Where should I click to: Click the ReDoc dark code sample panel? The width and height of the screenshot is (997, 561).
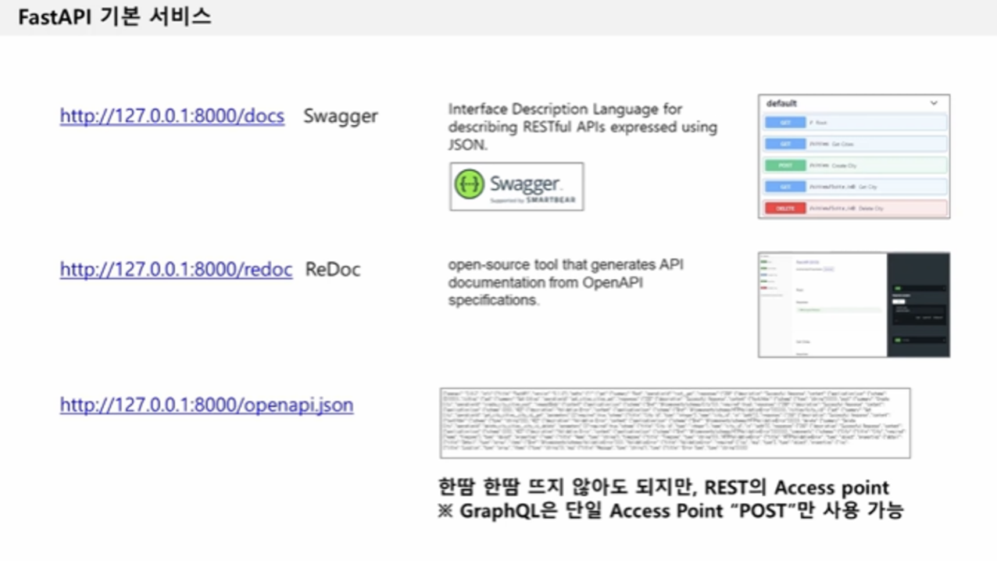[918, 305]
